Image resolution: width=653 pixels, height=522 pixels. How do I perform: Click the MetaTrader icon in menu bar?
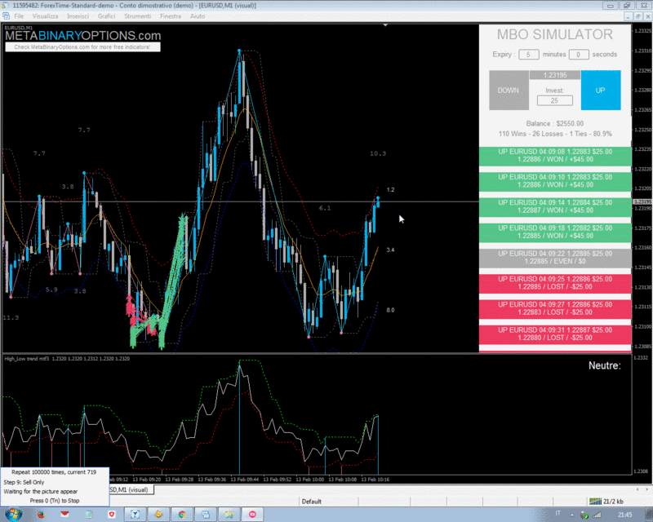7,16
